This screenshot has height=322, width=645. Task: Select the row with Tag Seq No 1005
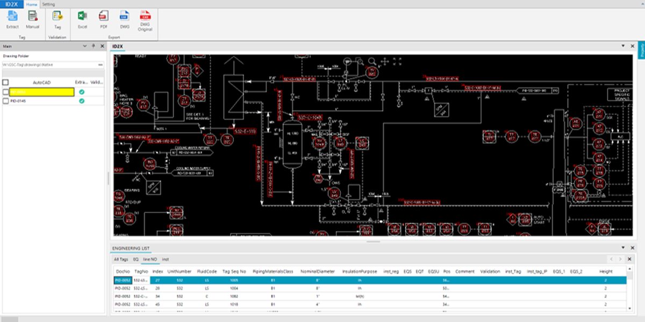[x=371, y=280]
